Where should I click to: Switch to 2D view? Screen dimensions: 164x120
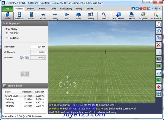(159, 73)
